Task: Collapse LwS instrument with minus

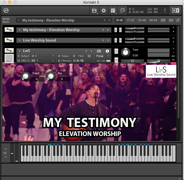Action: pyautogui.click(x=173, y=52)
